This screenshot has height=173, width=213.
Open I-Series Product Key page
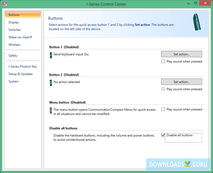tap(23, 67)
